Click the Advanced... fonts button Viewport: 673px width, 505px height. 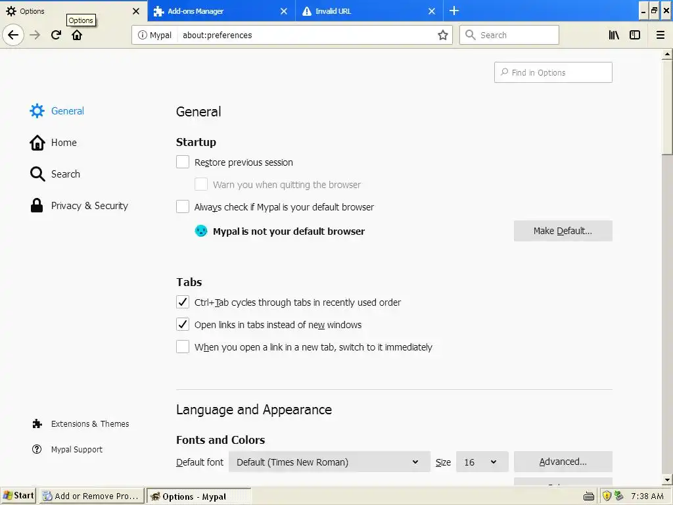tap(563, 462)
